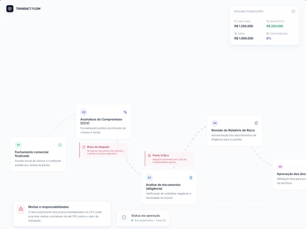Click the document icon on Análise de documentos
Image resolution: width=306 pixels, height=229 pixels.
(190, 177)
